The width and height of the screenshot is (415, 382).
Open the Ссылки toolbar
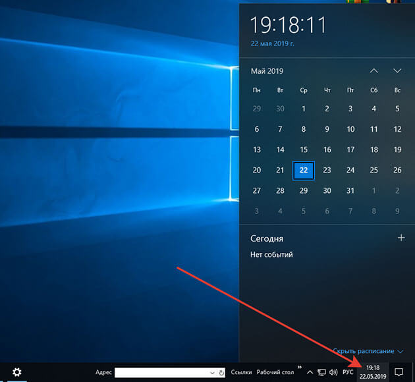click(241, 372)
